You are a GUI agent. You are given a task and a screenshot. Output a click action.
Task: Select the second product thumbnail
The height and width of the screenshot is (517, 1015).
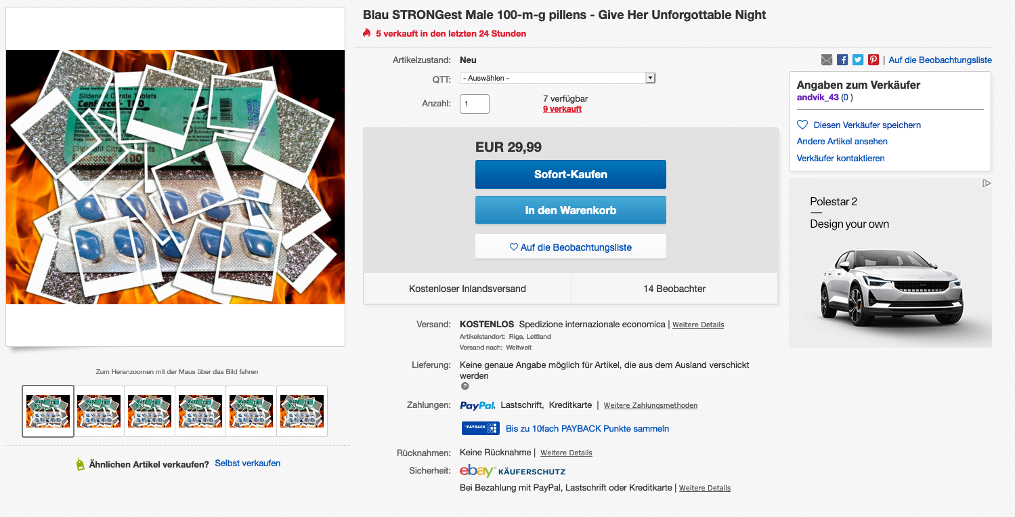click(x=99, y=411)
